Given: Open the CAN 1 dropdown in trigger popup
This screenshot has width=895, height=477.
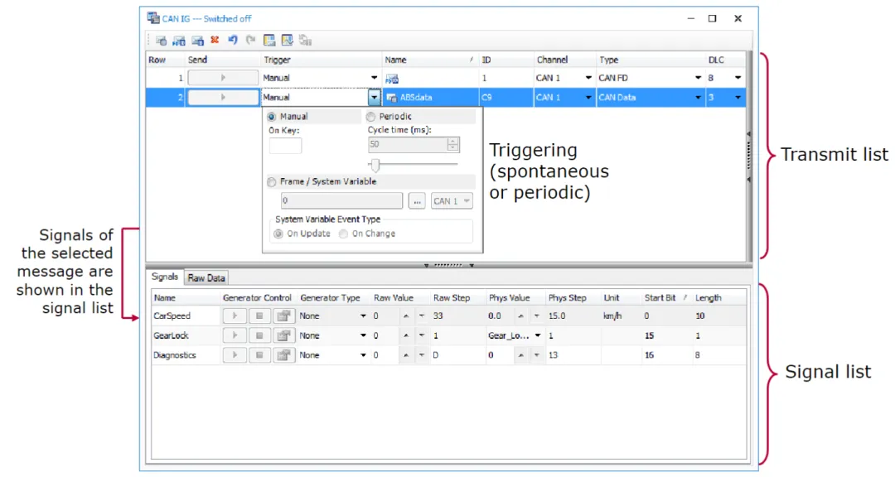Looking at the screenshot, I should click(452, 201).
